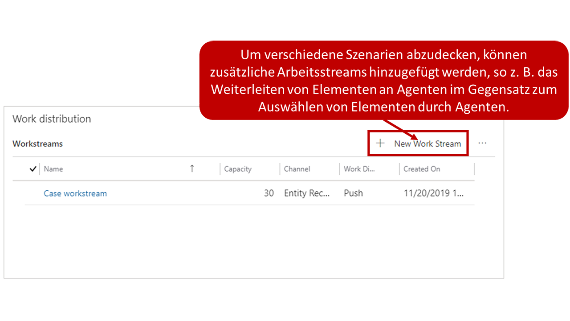Click the New Work Stream button
Viewport: 570px width, 321px height.
pyautogui.click(x=418, y=143)
